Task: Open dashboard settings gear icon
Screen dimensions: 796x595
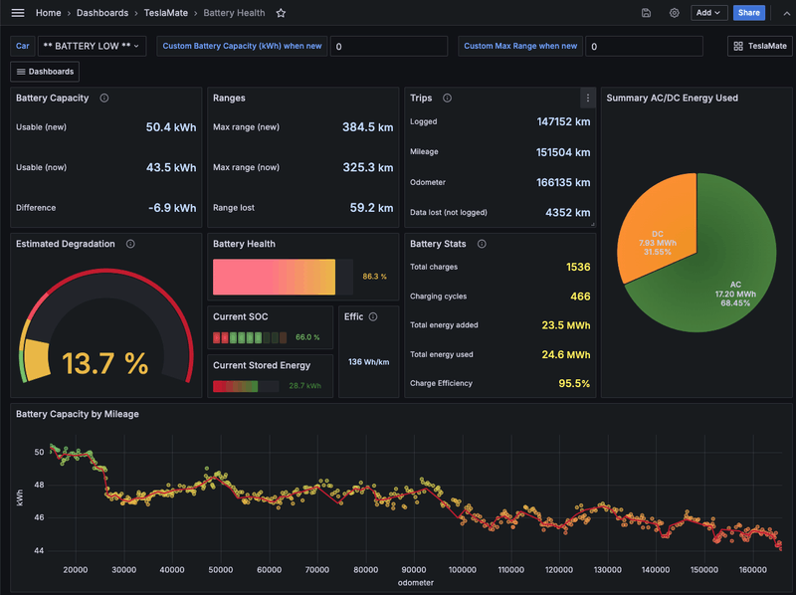Action: coord(674,13)
